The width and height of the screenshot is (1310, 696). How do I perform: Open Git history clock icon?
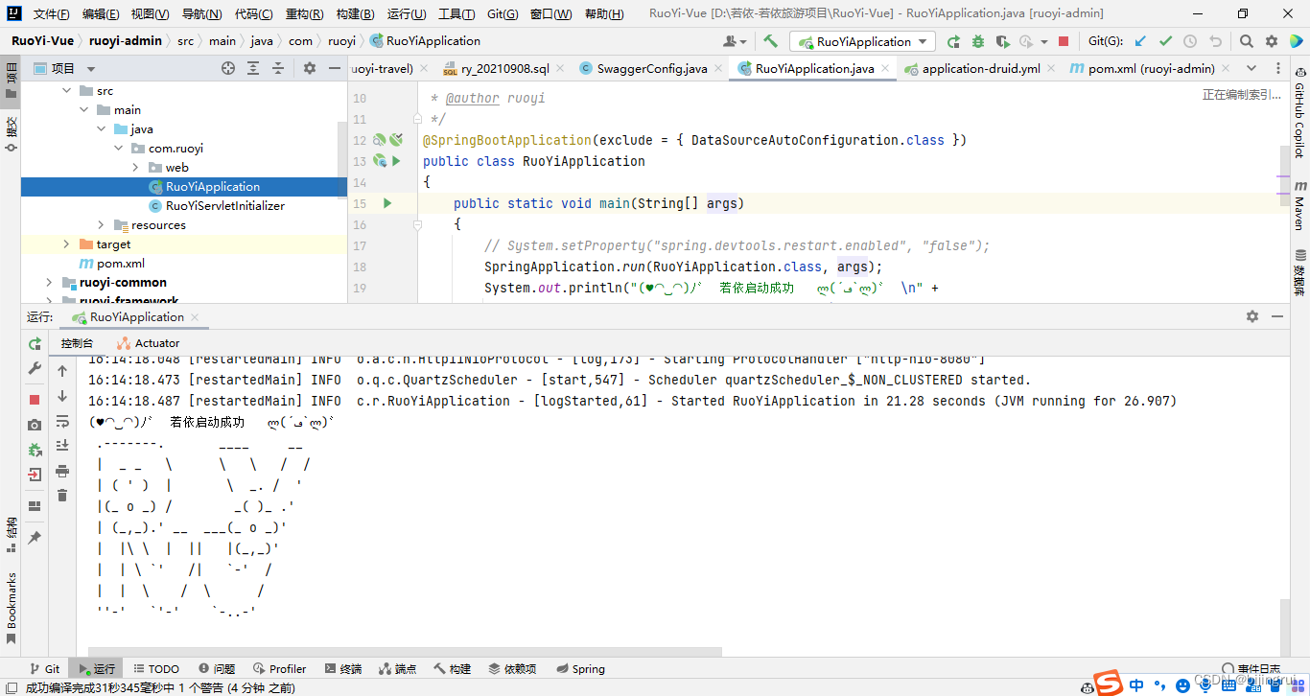click(1190, 41)
